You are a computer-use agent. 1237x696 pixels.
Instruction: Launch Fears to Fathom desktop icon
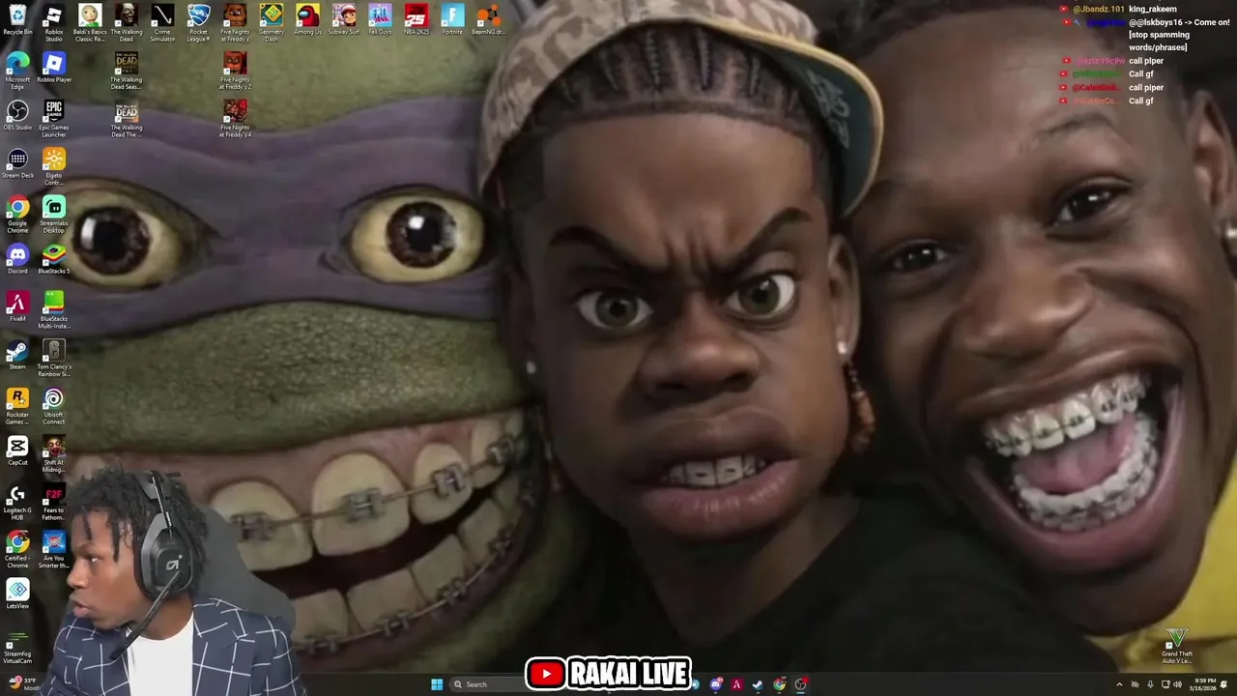pyautogui.click(x=54, y=502)
